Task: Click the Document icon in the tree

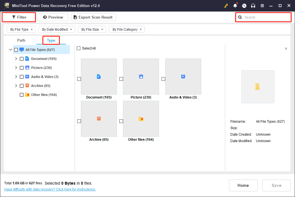Action: tap(27, 59)
